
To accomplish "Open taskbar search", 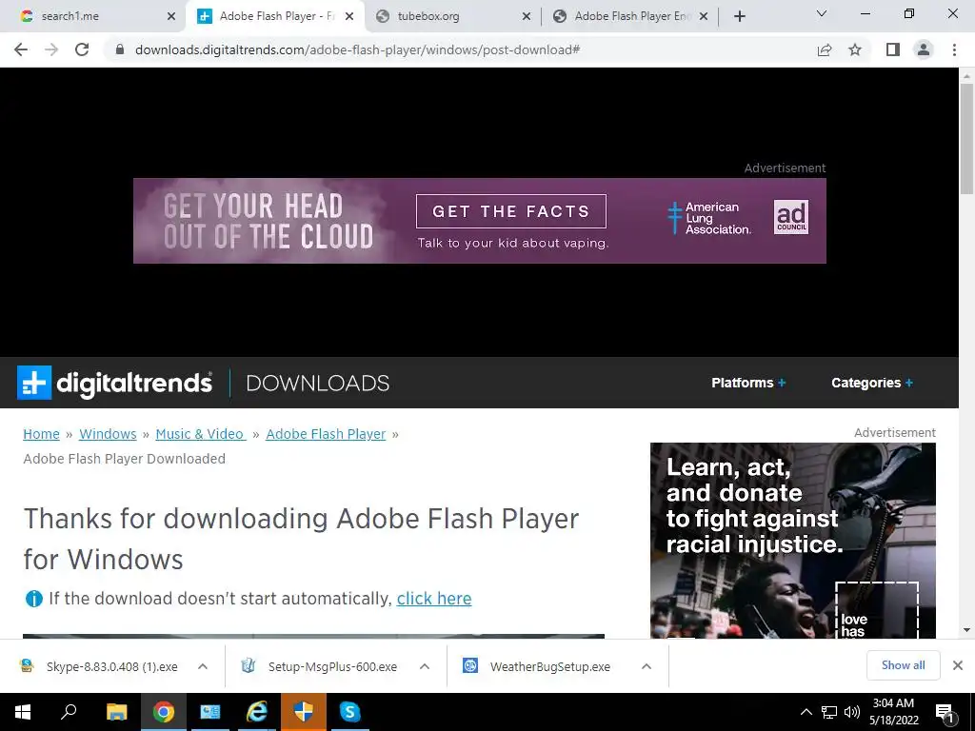I will click(69, 712).
